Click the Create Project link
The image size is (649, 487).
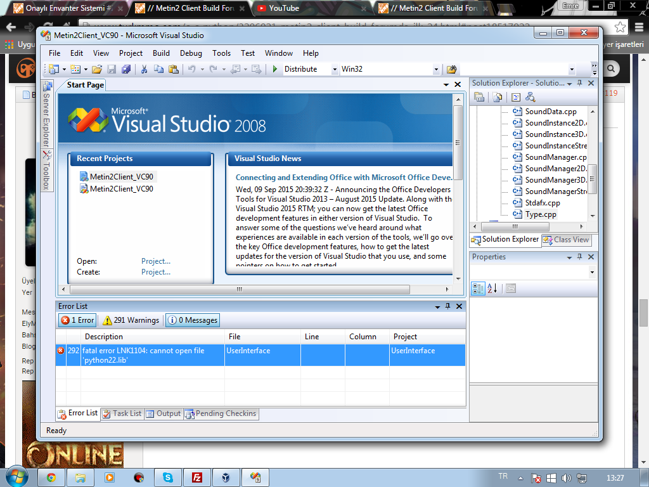click(156, 272)
